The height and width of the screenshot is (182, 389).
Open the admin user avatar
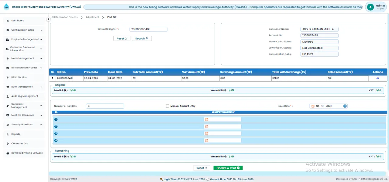[370, 7]
